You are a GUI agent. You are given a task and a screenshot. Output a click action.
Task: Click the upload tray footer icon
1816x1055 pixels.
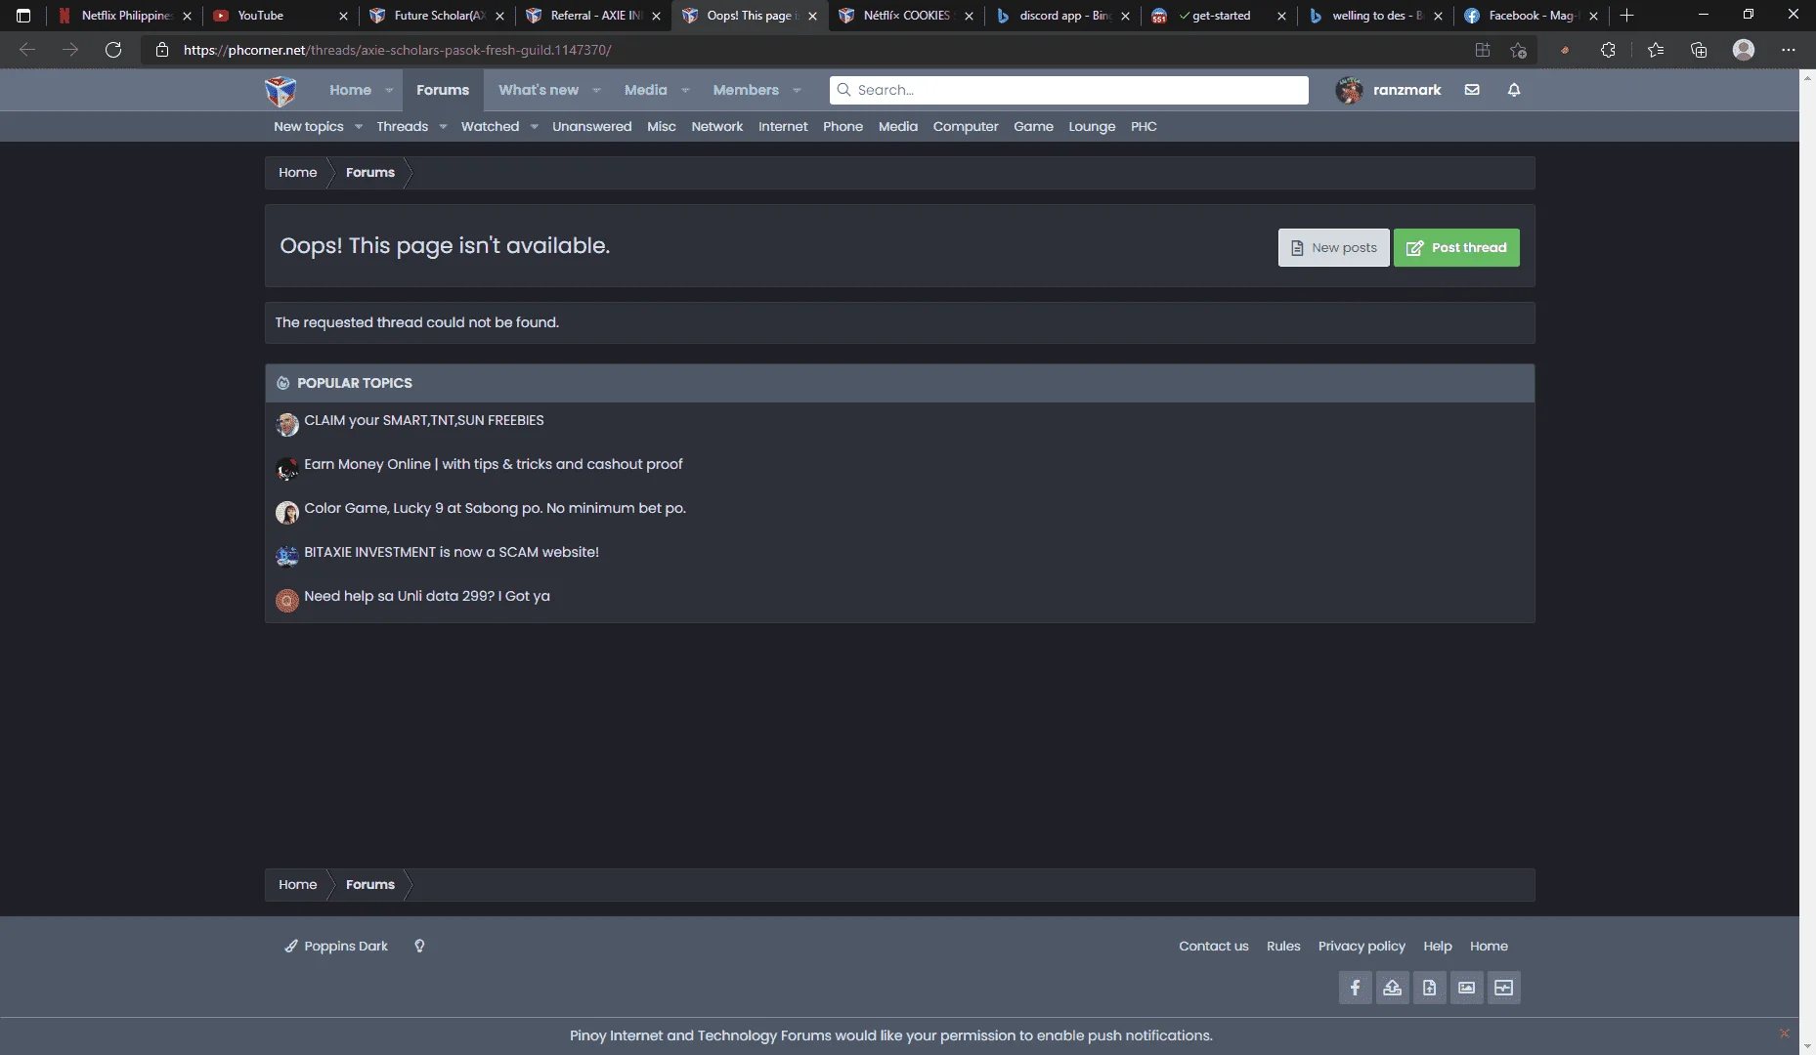[x=1392, y=988]
